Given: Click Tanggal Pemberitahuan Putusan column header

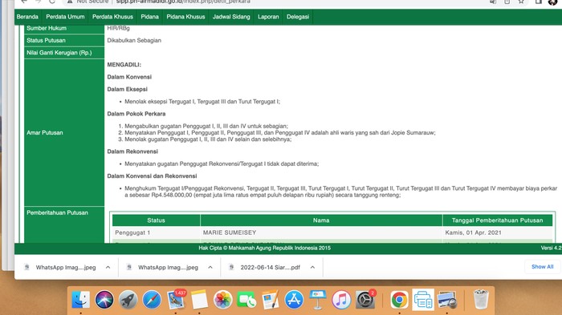Looking at the screenshot, I should click(497, 220).
